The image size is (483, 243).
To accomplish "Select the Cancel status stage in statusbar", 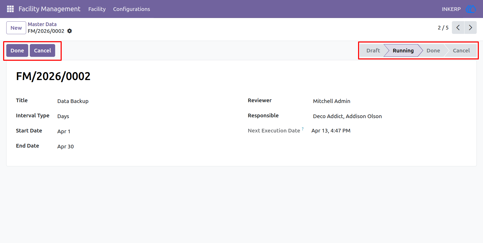I will (x=461, y=51).
